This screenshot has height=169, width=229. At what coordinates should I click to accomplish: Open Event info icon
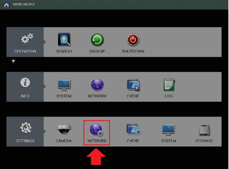[x=133, y=85]
